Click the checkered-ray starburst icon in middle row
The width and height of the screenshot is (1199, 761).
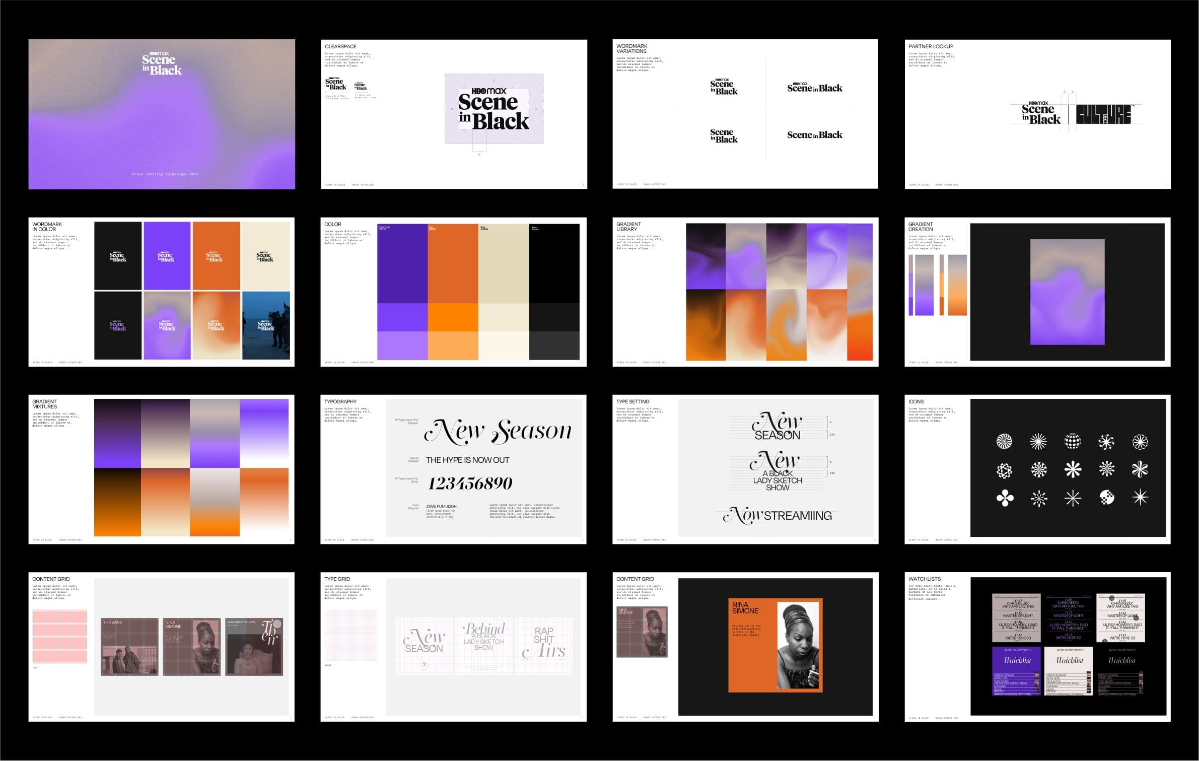coord(1106,469)
